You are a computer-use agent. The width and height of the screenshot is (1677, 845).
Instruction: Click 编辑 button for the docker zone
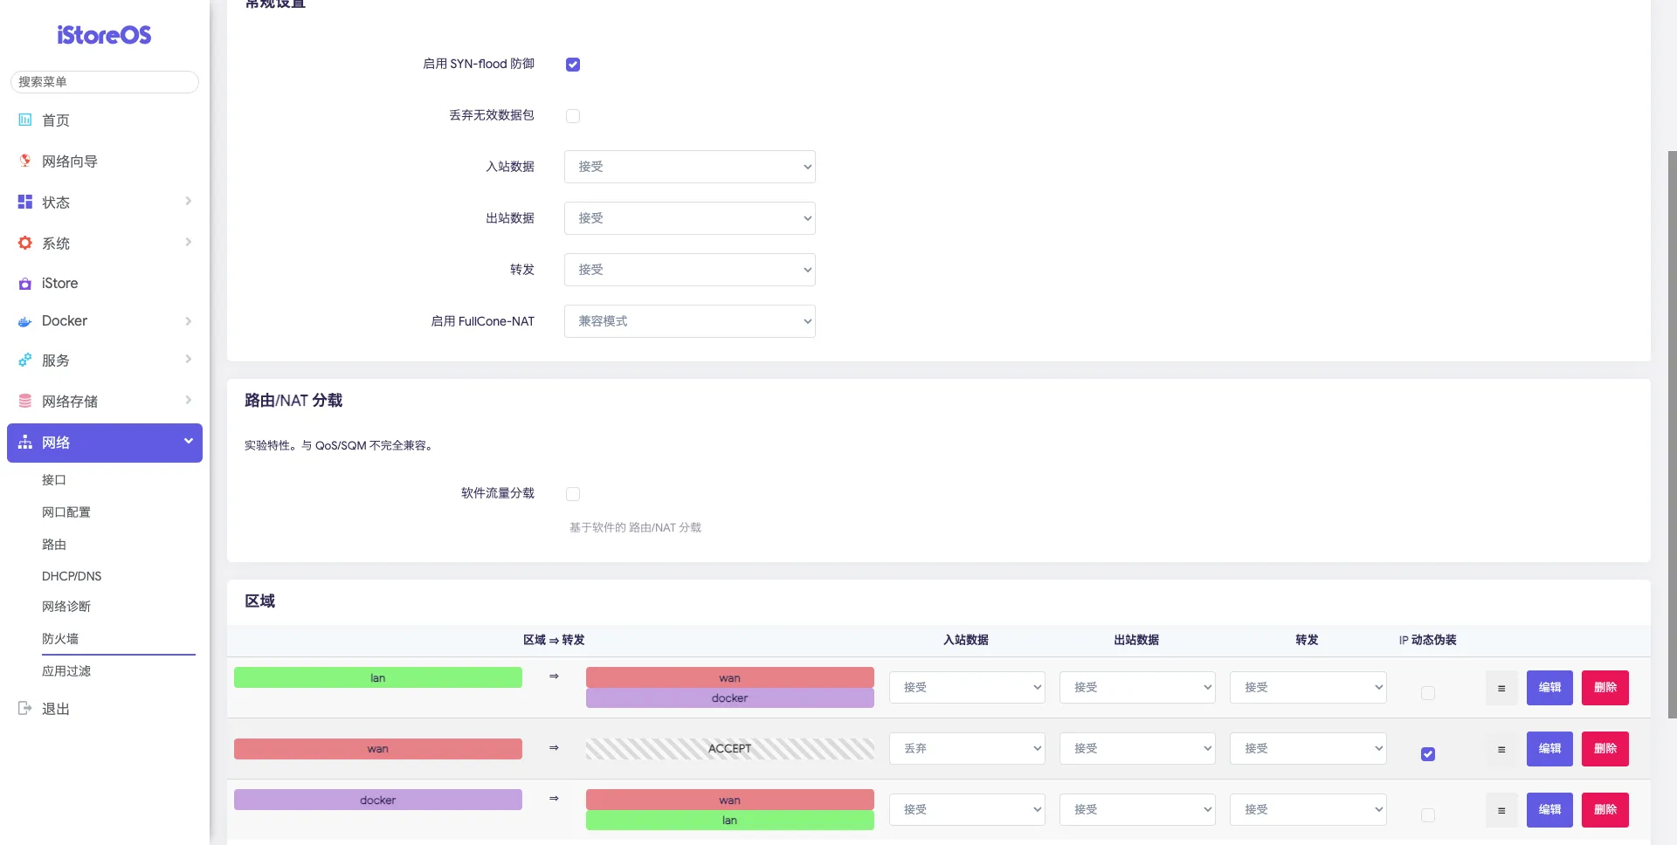point(1549,810)
